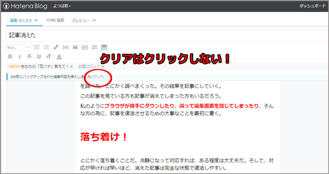Insert footnote icon in toolbar
The image size is (329, 174).
94,47
